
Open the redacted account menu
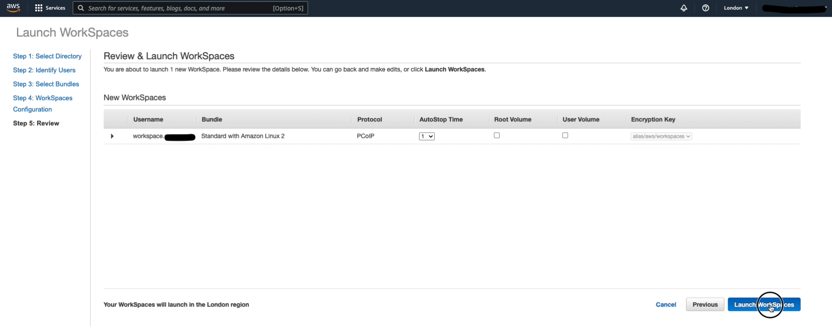click(x=794, y=8)
